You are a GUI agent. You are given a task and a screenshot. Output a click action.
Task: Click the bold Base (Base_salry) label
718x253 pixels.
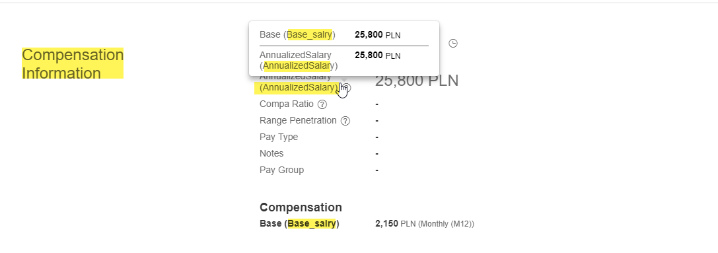[299, 224]
